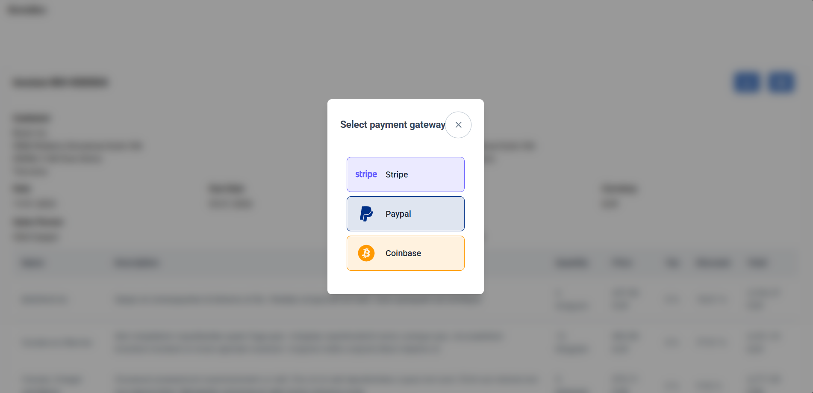This screenshot has width=813, height=393.
Task: Choose Stripe as the payment gateway
Action: click(x=405, y=174)
